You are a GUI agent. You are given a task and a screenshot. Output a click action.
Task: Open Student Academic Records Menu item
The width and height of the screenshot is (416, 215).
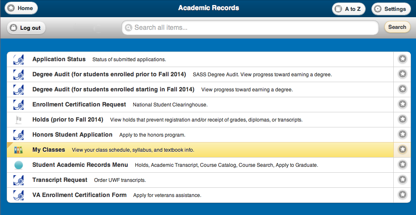[200, 165]
